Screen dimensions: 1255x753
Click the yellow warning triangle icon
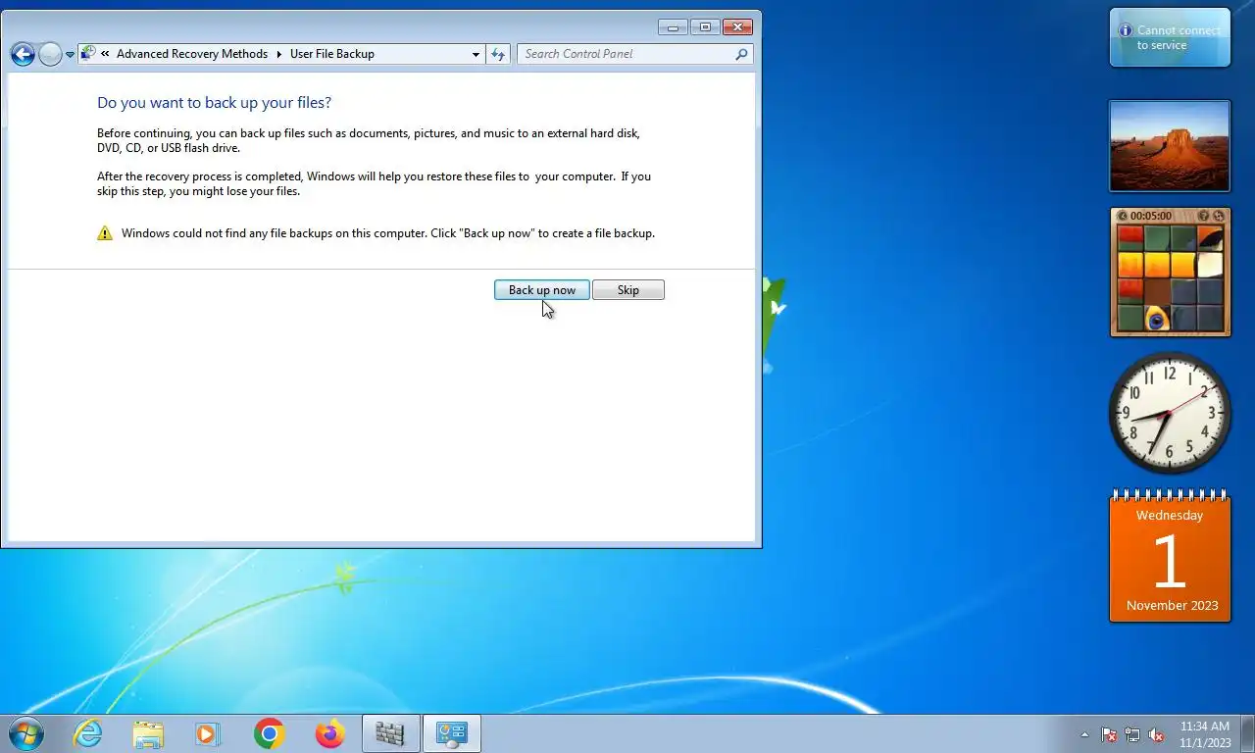coord(105,233)
